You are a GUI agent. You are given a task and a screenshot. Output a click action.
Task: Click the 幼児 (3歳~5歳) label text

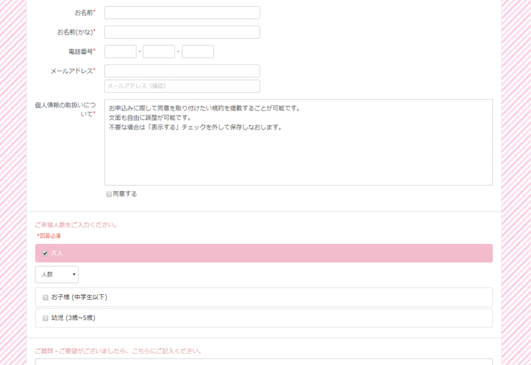coord(73,318)
